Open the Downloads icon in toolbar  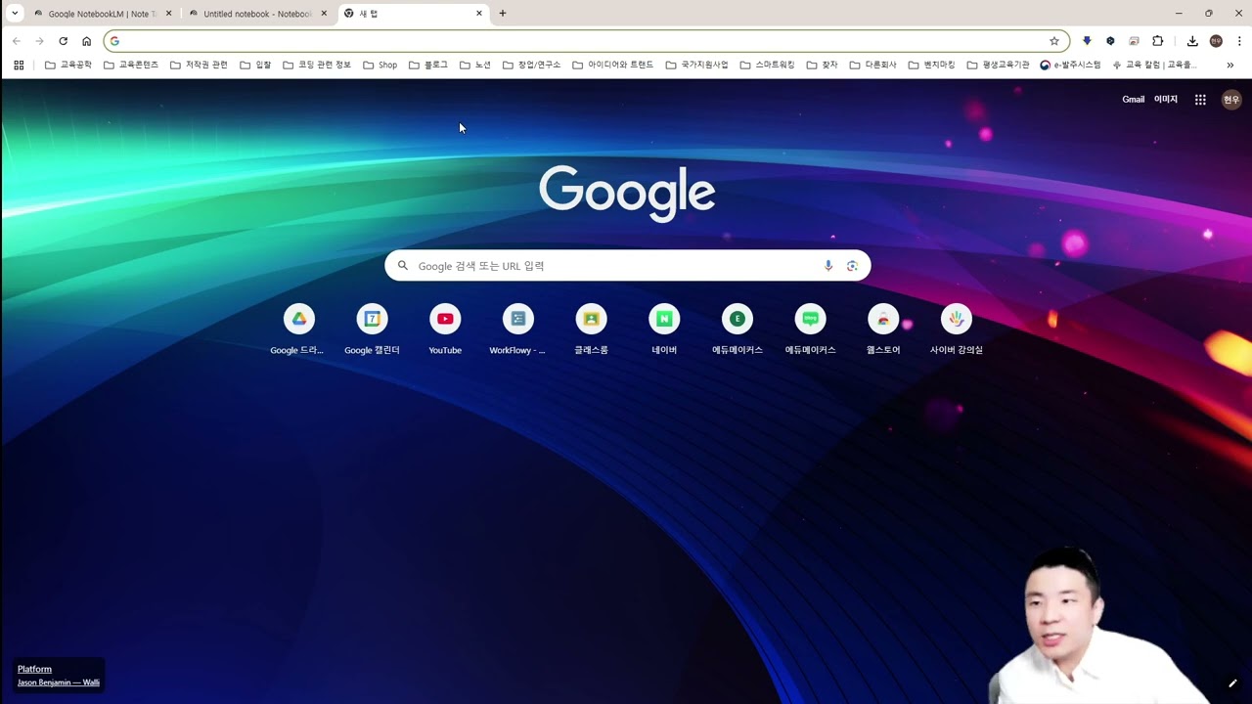(1192, 41)
